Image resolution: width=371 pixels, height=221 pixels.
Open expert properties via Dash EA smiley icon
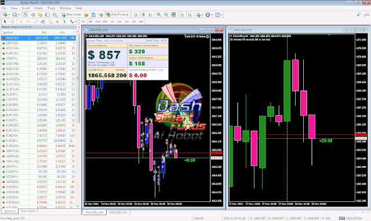(208, 36)
